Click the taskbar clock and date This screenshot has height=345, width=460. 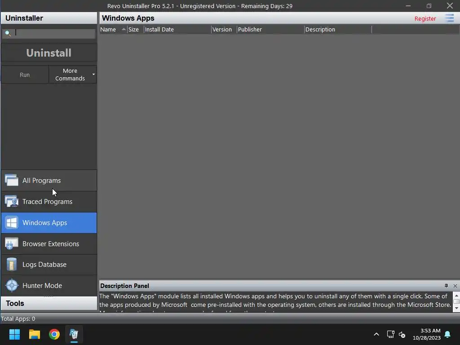427,334
